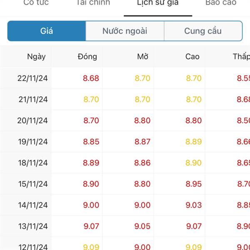Tap opening price 9.05 on 13/11/24
Screen dimensions: 250x250
click(x=142, y=226)
